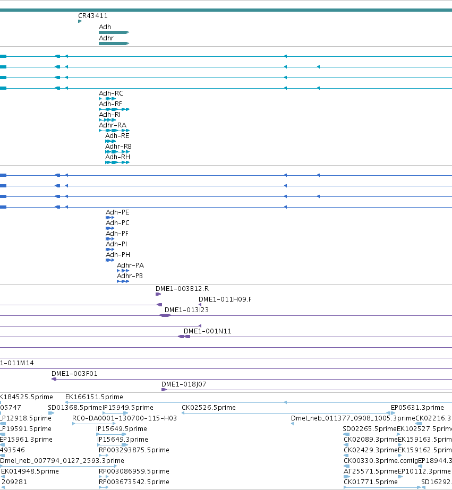Select the CK01771.5prime feature line
Screen dimensions: 452x490
(382, 487)
